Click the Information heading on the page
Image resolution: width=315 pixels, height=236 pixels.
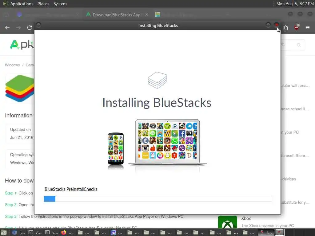pos(18,116)
